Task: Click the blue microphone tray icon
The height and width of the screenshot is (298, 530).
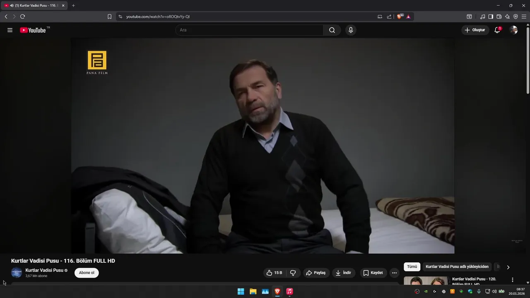Action: tap(479, 291)
